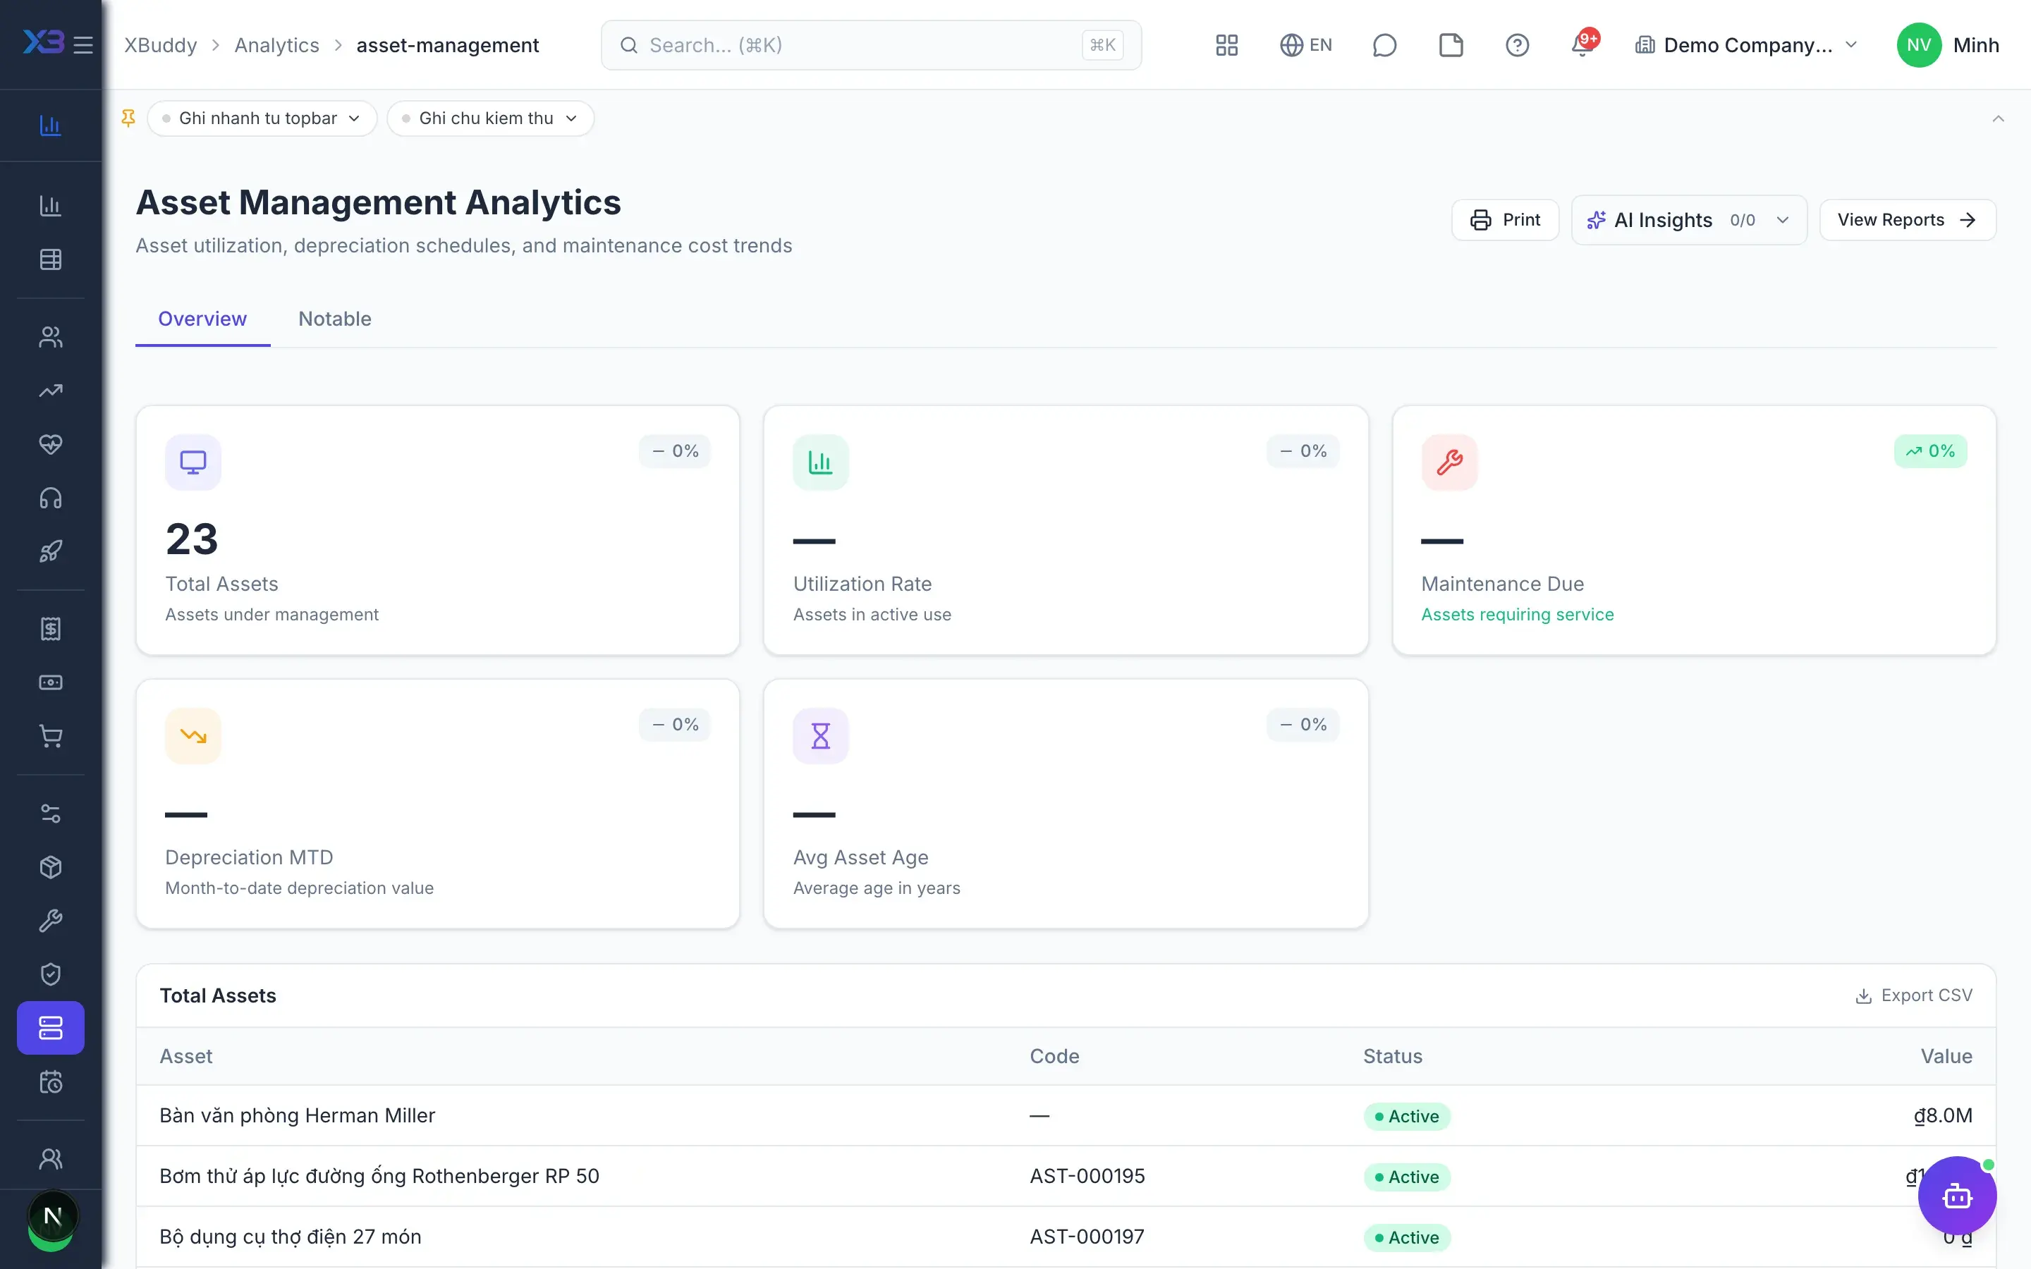Open the table grid sidebar icon
The height and width of the screenshot is (1269, 2031).
click(51, 259)
